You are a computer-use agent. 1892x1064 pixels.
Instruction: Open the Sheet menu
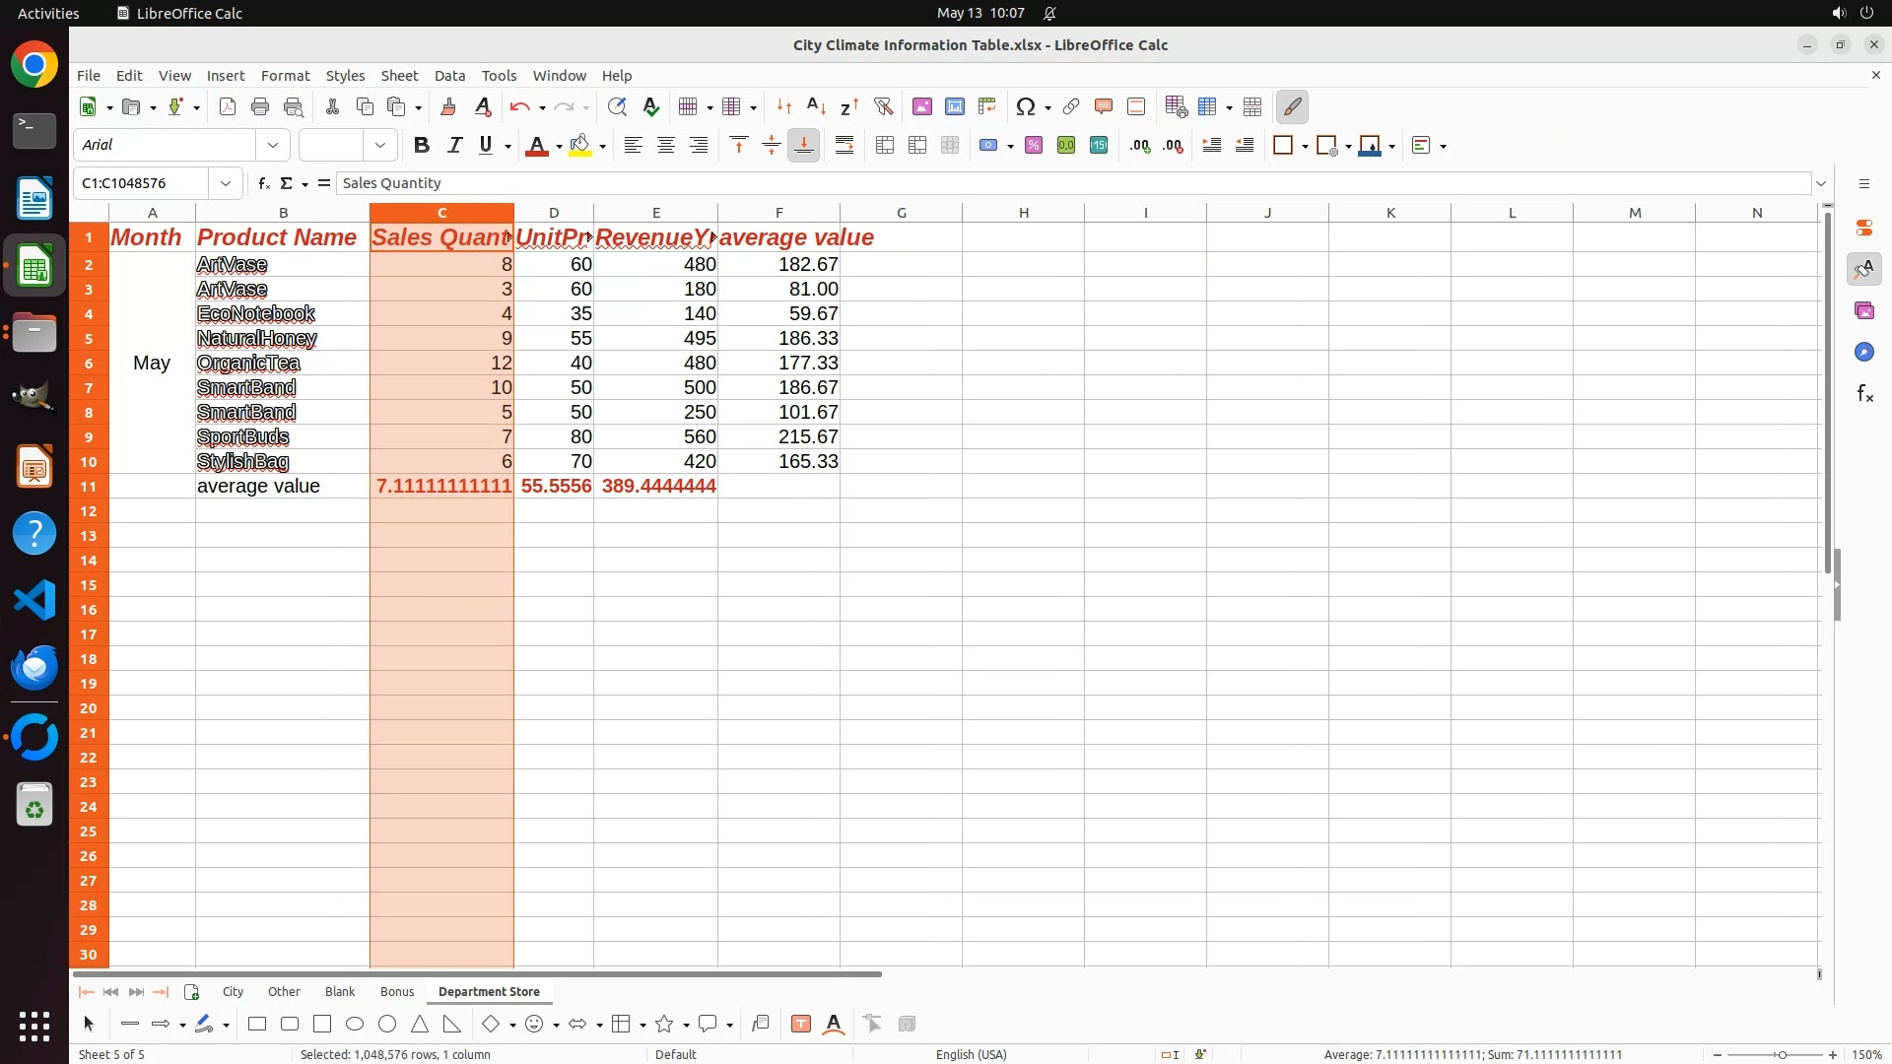399,76
